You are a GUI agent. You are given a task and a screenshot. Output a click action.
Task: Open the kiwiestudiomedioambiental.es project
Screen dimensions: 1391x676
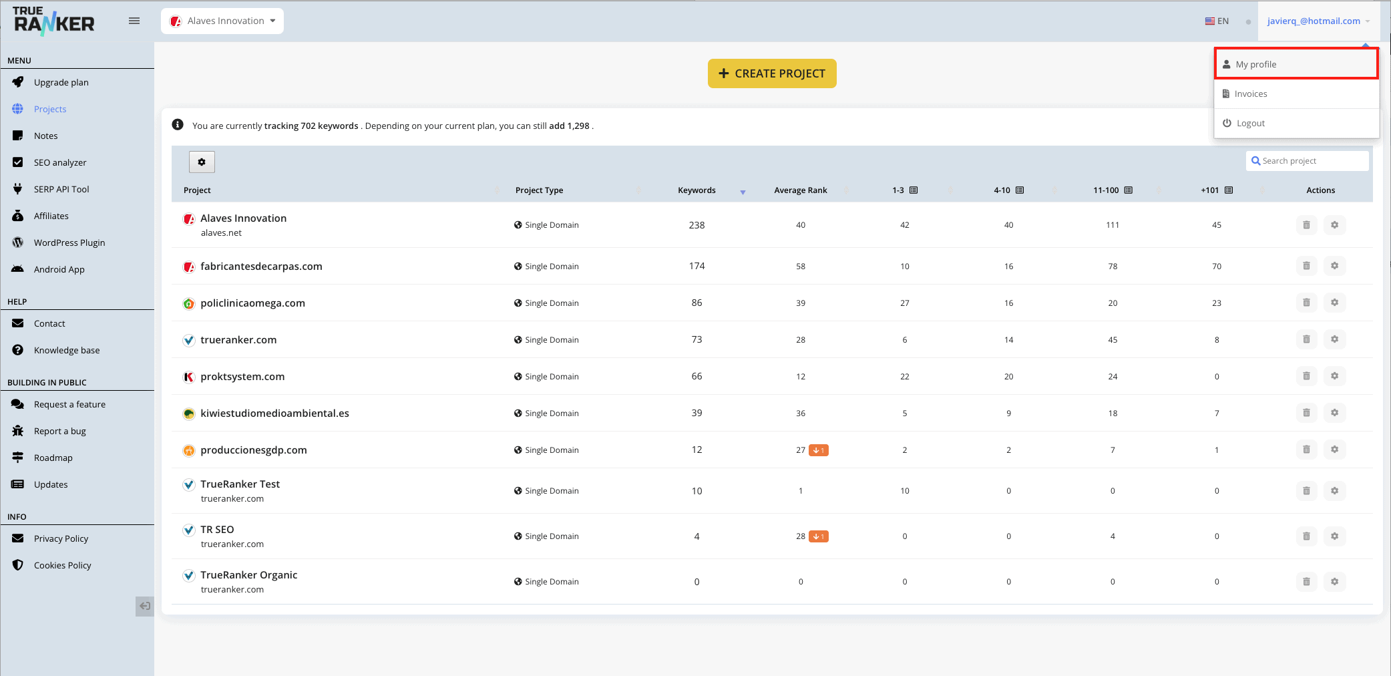(274, 413)
